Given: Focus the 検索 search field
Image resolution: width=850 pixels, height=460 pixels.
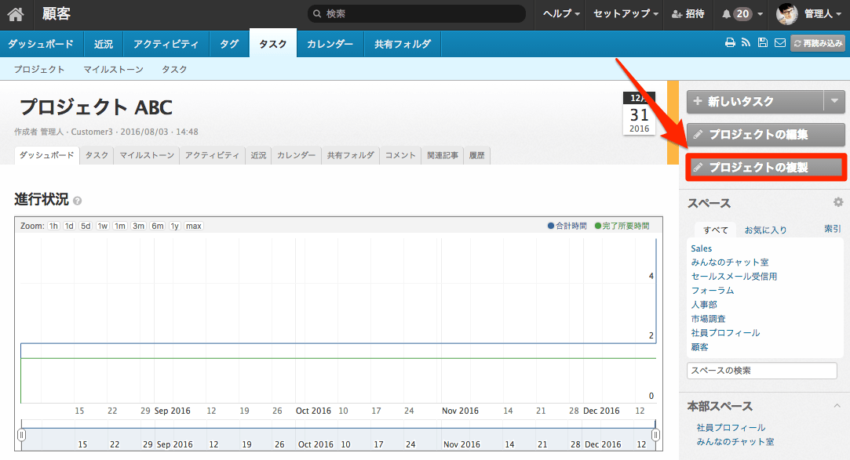Looking at the screenshot, I should [x=416, y=14].
